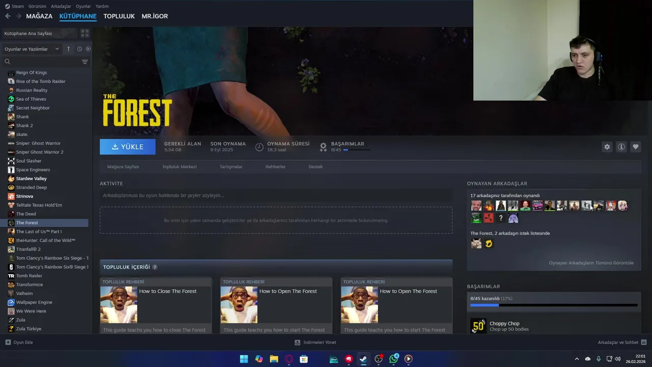Sort library list with up arrow

coord(69,49)
